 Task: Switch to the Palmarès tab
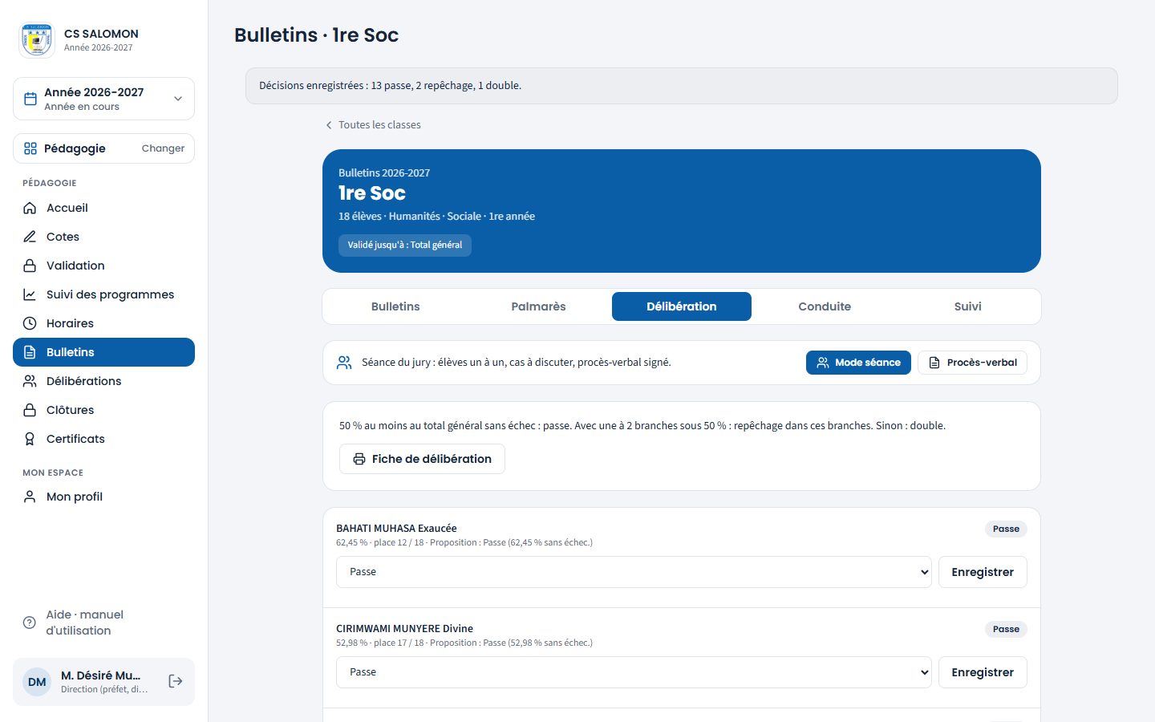(538, 306)
